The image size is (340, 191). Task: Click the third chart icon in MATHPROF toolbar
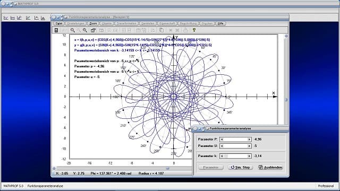19,18
